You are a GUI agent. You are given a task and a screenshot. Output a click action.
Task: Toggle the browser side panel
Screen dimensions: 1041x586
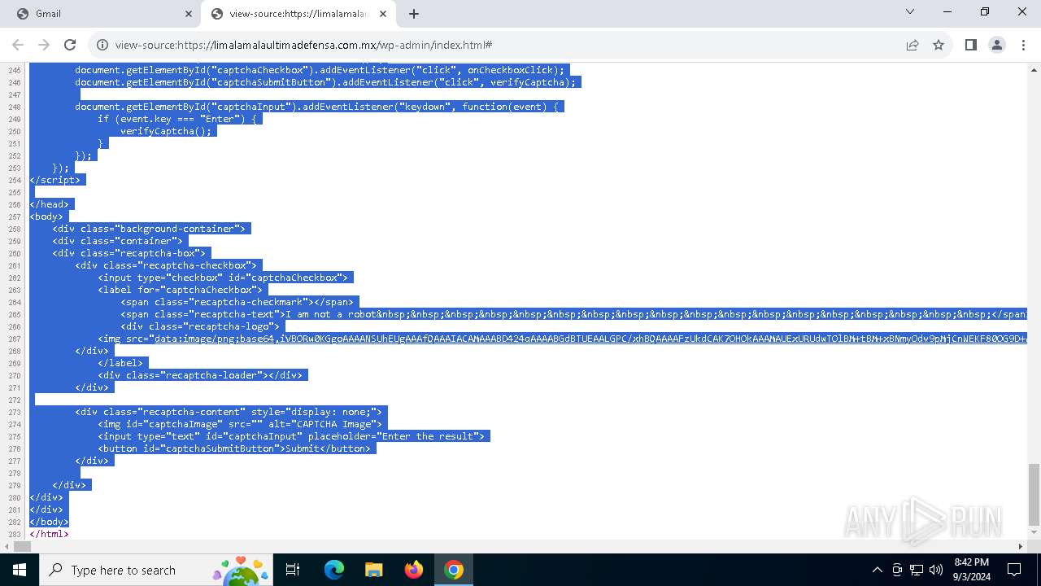(x=970, y=45)
